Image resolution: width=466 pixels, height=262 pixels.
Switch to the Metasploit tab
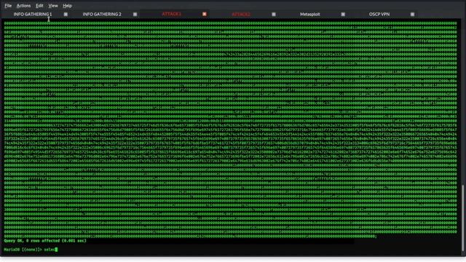(x=310, y=14)
